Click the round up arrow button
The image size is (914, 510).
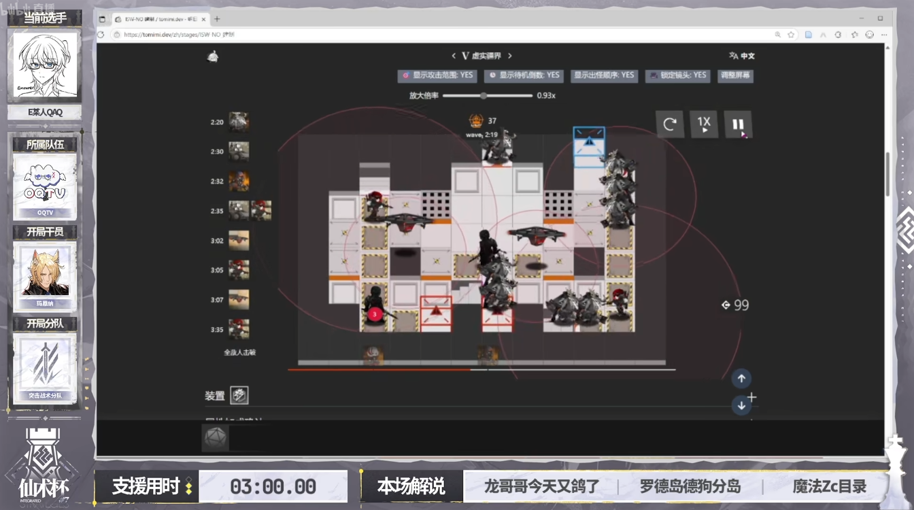click(x=741, y=379)
